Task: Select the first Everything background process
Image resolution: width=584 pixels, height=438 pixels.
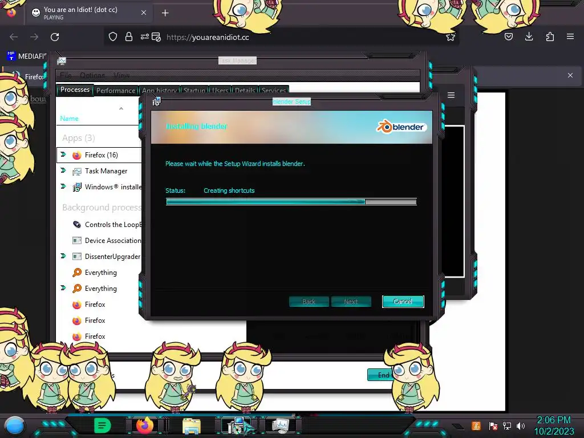Action: 99,273
